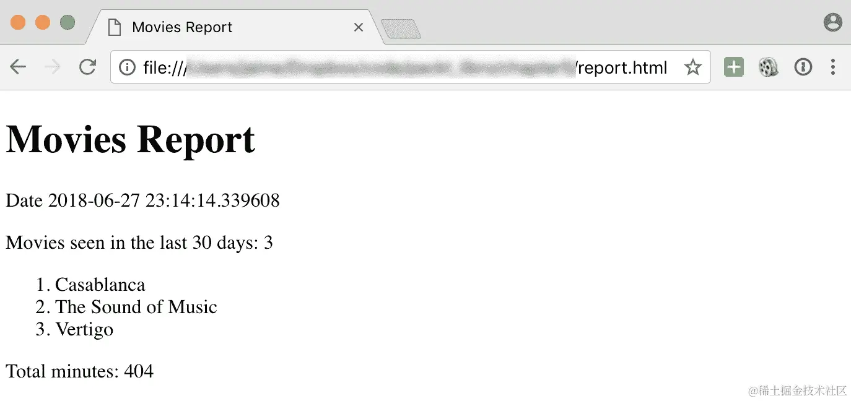Open the password manager extension icon
This screenshot has width=851, height=401.
(x=803, y=67)
